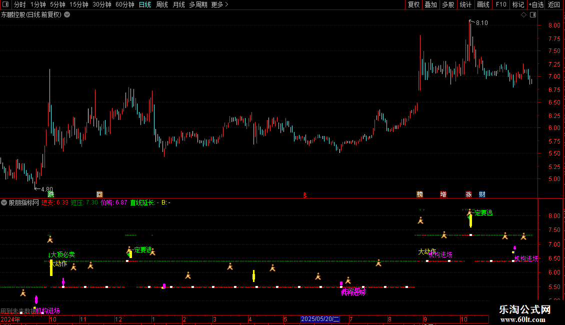Select the 2025/05/20 date marker
The width and height of the screenshot is (565, 325).
click(320, 319)
